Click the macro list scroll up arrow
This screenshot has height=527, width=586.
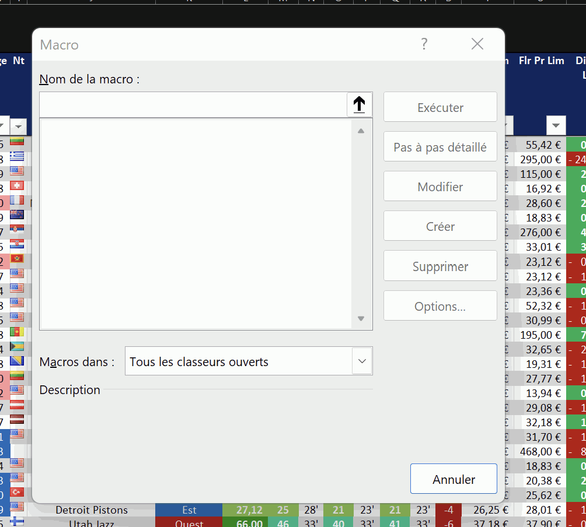pyautogui.click(x=361, y=131)
